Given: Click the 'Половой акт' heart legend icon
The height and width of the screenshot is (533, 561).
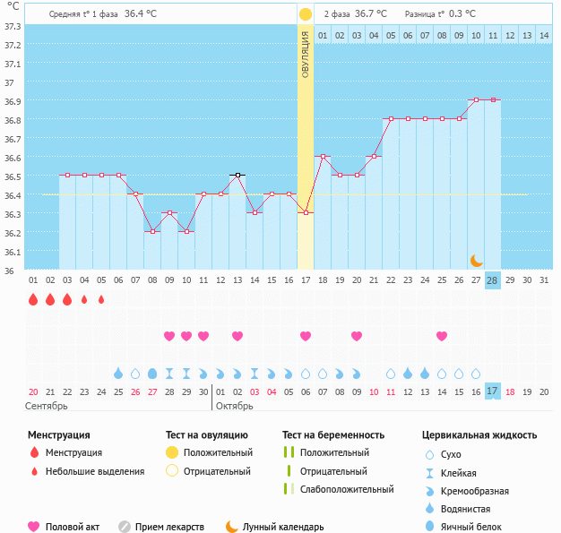Looking at the screenshot, I should pyautogui.click(x=34, y=527).
